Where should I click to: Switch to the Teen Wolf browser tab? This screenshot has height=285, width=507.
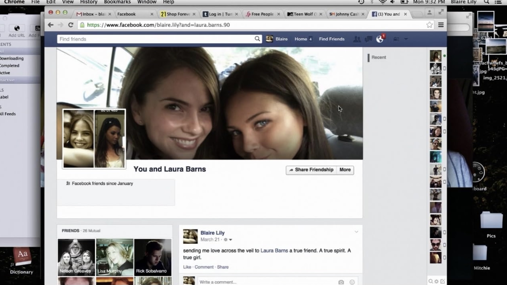click(x=305, y=14)
